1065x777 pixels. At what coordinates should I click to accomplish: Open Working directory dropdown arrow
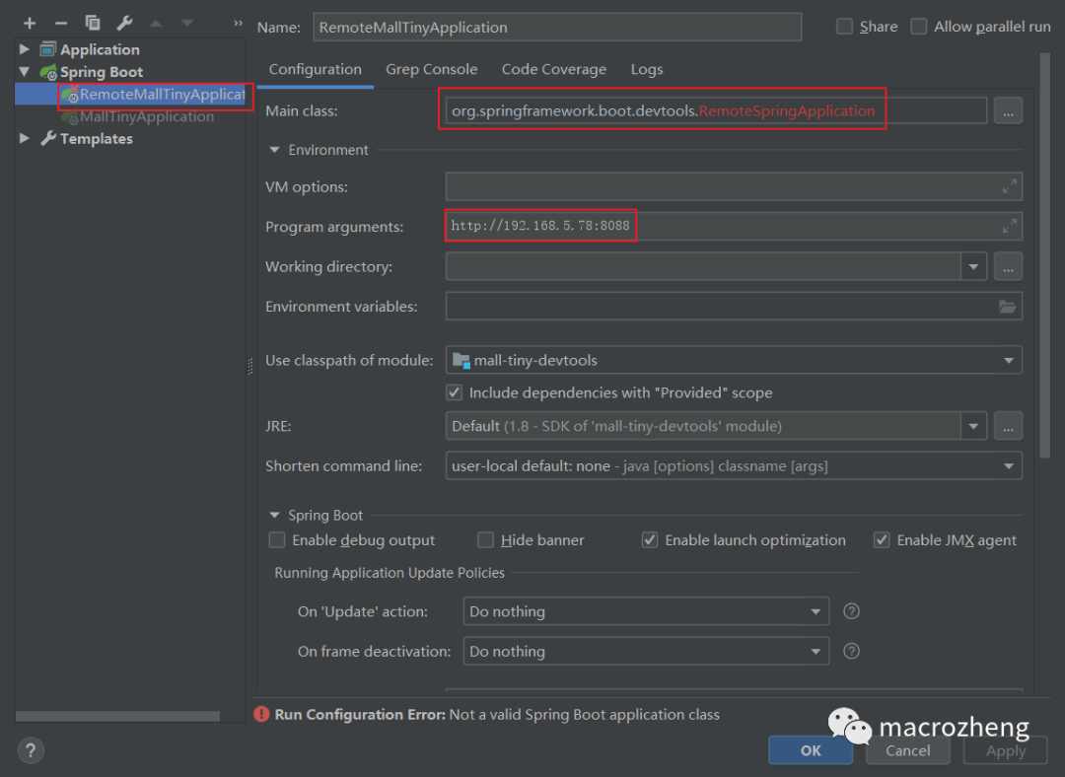973,266
